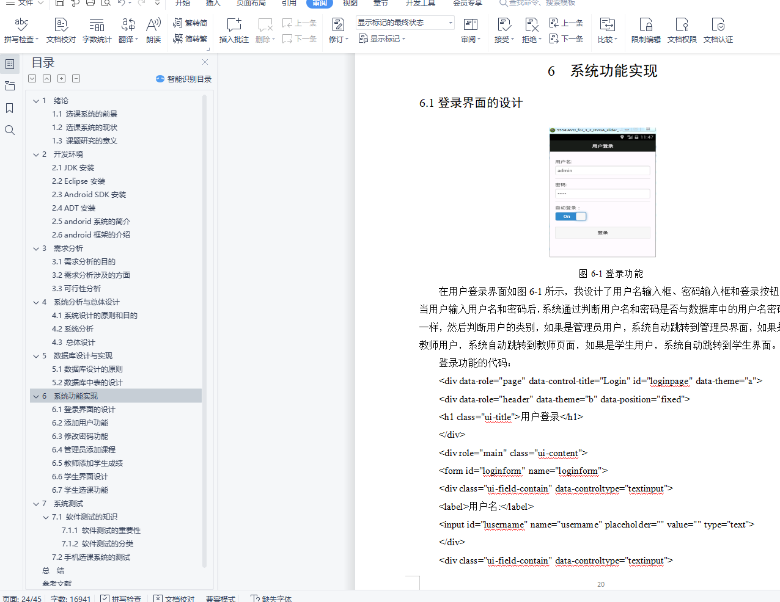
Task: Jump to 3.3 可行性分析 heading
Action: point(76,289)
